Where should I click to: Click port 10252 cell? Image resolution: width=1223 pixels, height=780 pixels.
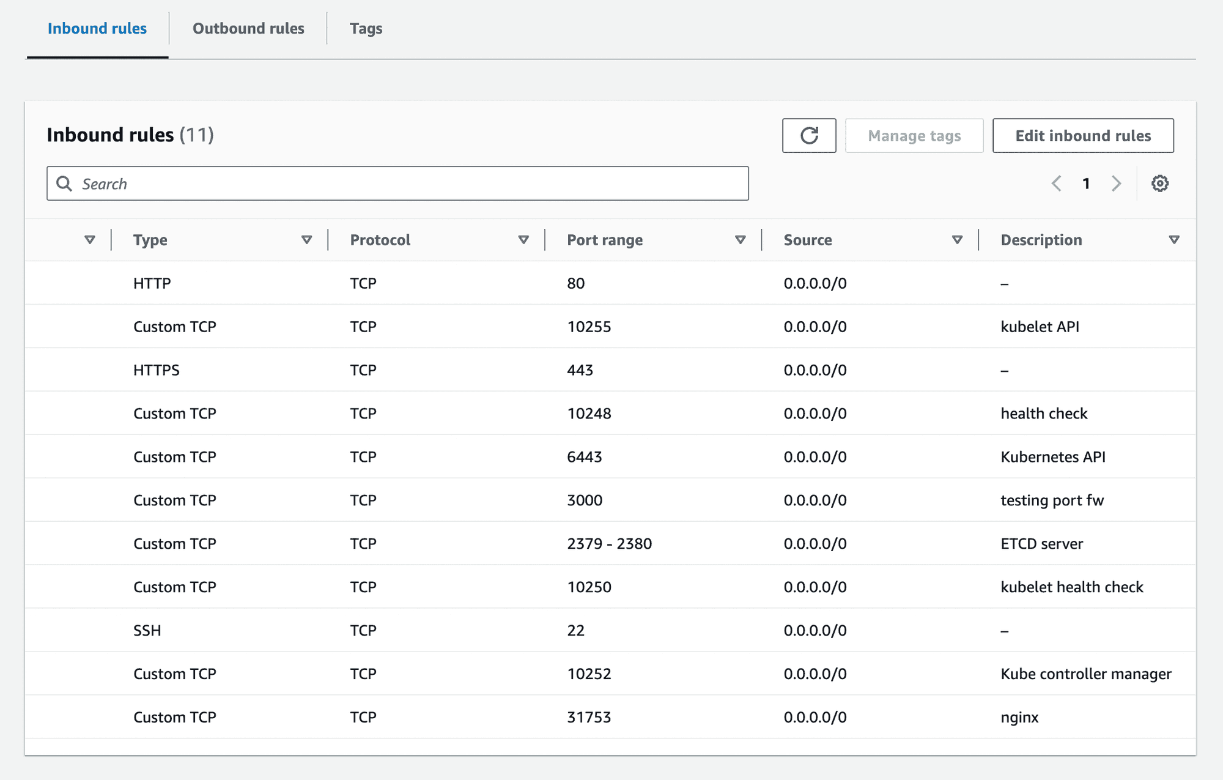click(x=589, y=674)
